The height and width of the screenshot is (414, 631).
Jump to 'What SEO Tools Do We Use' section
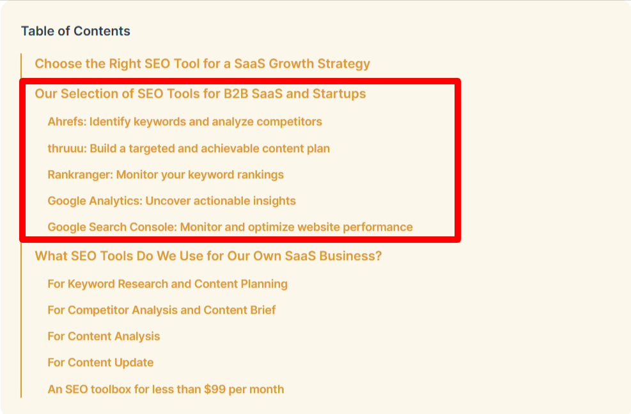coord(208,256)
